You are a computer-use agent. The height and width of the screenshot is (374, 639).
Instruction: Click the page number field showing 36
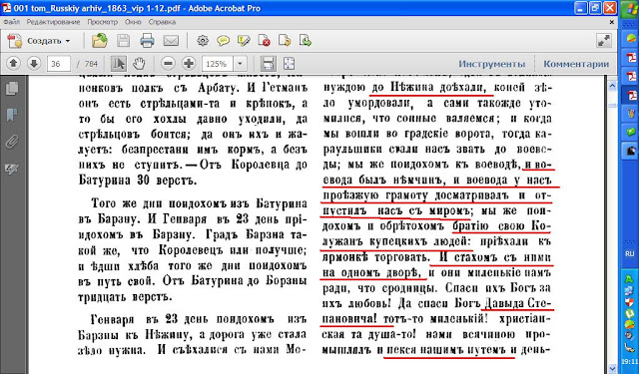tap(59, 64)
